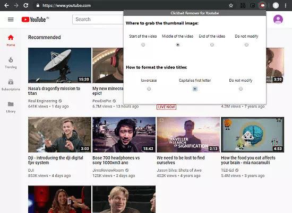Click title How the food you eat affects your brain
This screenshot has height=213, width=292.
point(248,160)
